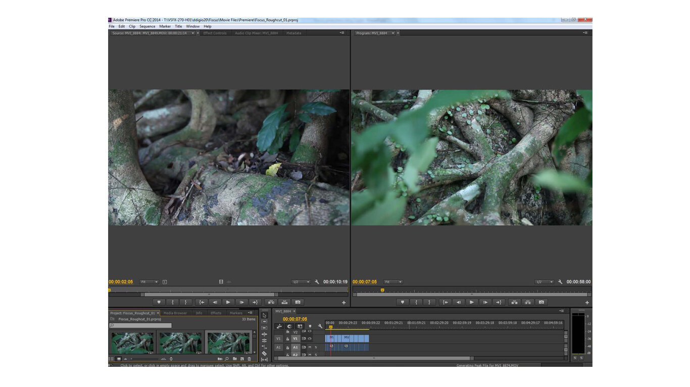This screenshot has width=690, height=387.
Task: Mark In point in Program monitor
Action: (416, 302)
